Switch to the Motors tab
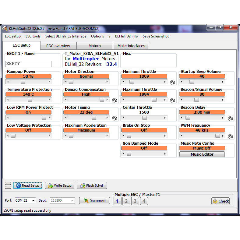 (x=95, y=46)
